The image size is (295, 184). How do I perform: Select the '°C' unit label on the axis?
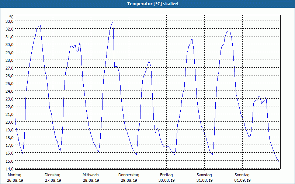pos(11,17)
